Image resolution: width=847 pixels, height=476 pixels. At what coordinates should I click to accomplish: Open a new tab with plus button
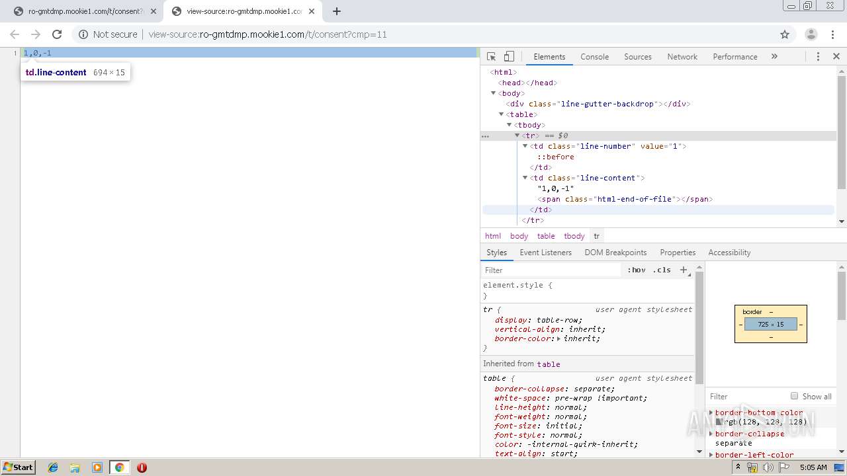(x=337, y=11)
